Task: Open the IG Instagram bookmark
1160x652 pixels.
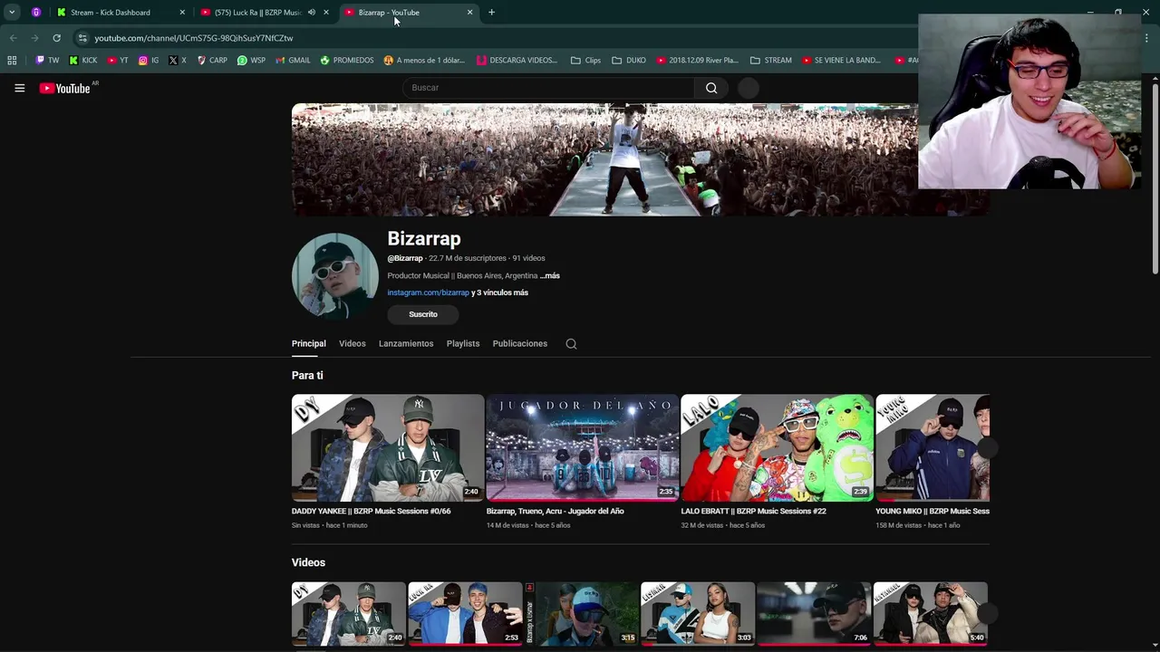Action: click(x=149, y=61)
